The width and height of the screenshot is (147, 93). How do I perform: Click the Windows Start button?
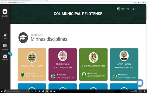click(2, 91)
